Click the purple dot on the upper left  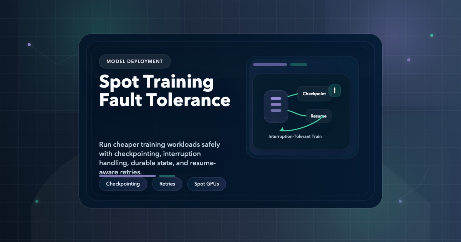click(29, 44)
